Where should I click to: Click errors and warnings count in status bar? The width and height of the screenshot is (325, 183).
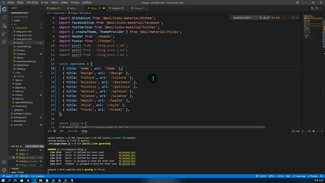[x=24, y=176]
